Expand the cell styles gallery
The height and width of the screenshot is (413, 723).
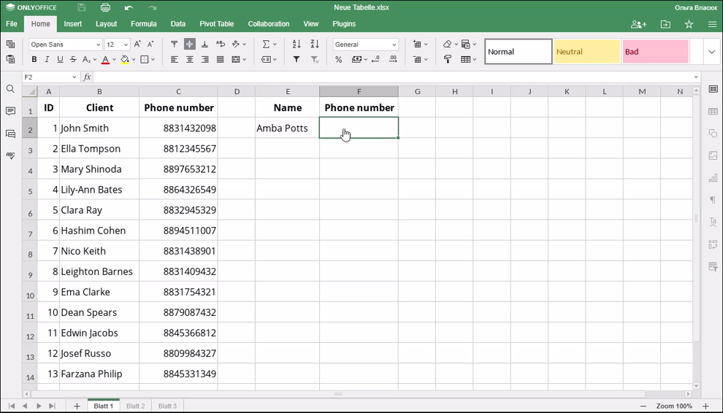pos(711,52)
